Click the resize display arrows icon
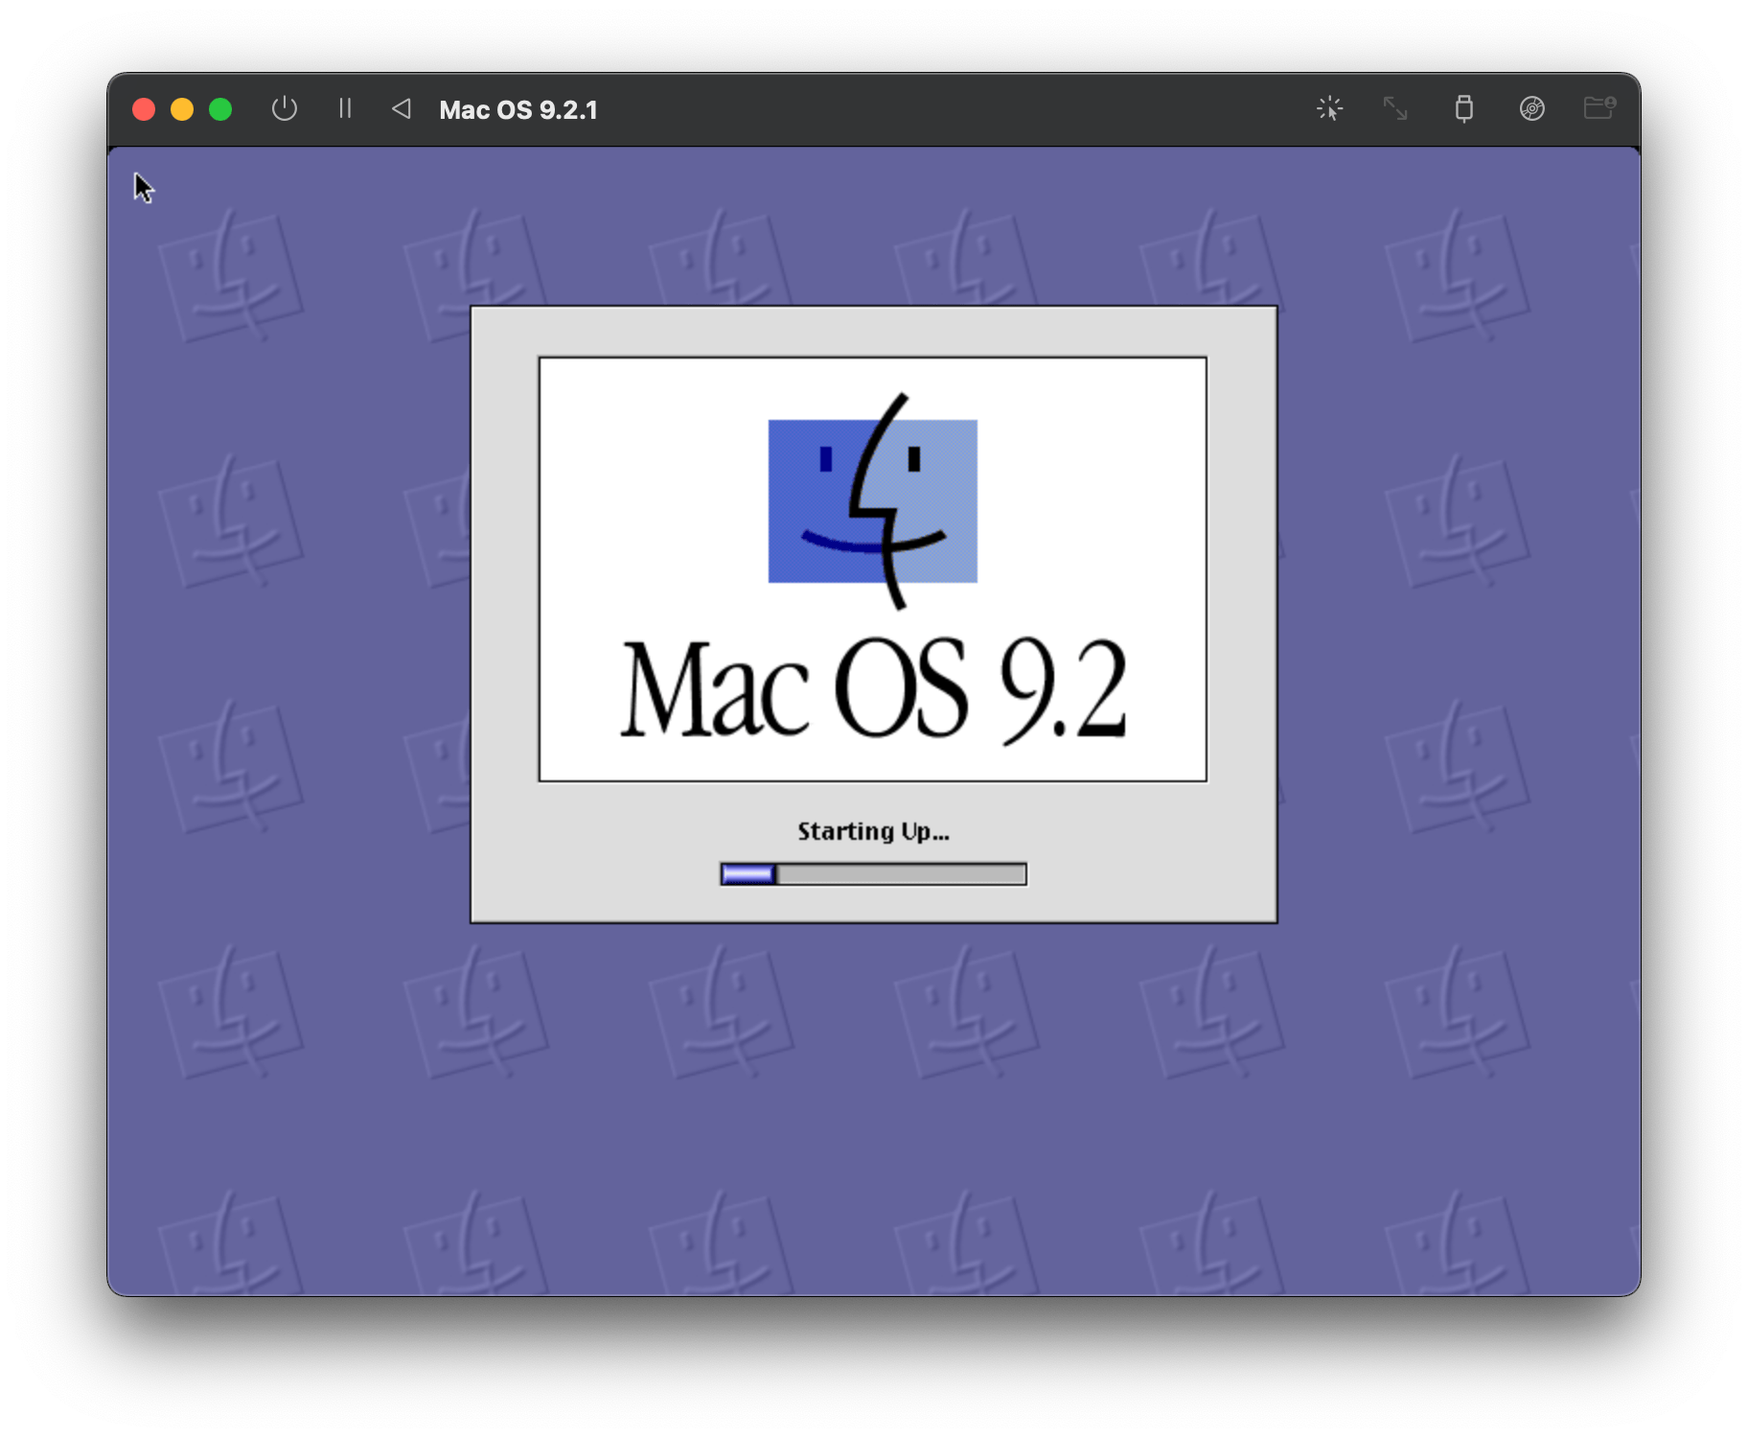The width and height of the screenshot is (1748, 1438). coord(1395,108)
